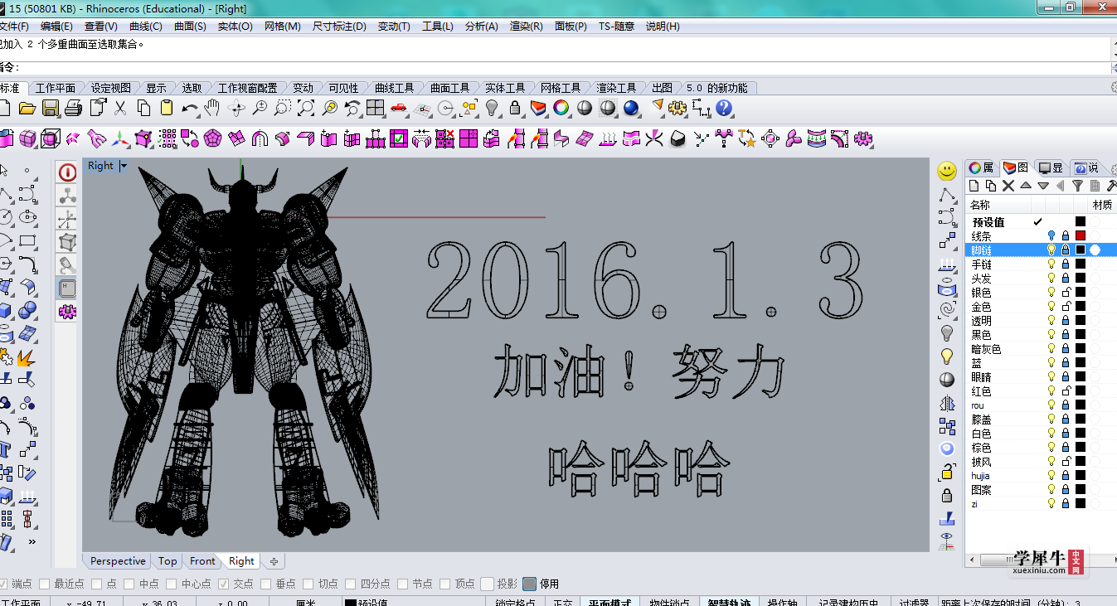Click color swatch of 金色 layer
This screenshot has width=1117, height=606.
1081,306
